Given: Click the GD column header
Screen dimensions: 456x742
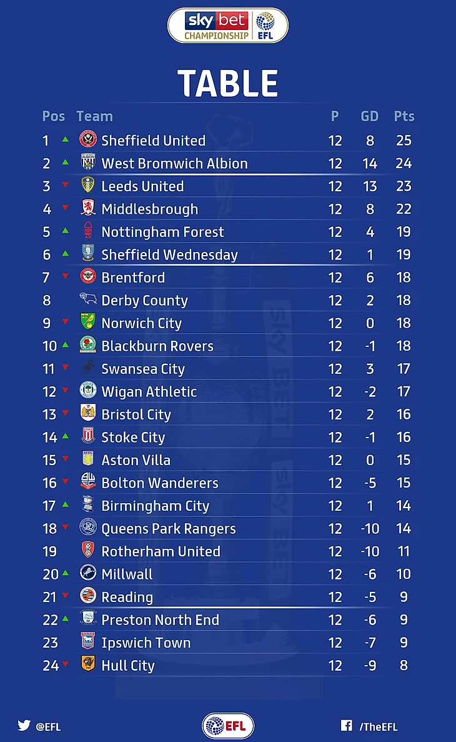Looking at the screenshot, I should 370,116.
